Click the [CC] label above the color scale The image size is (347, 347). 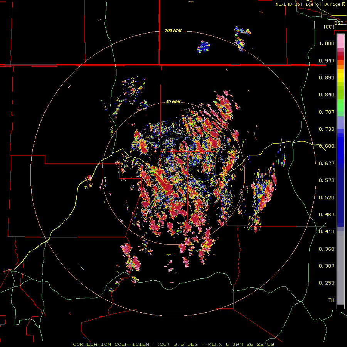329,27
